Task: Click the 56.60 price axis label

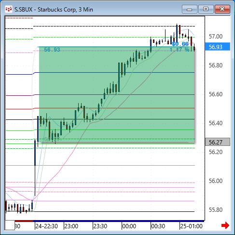Action: [216, 94]
